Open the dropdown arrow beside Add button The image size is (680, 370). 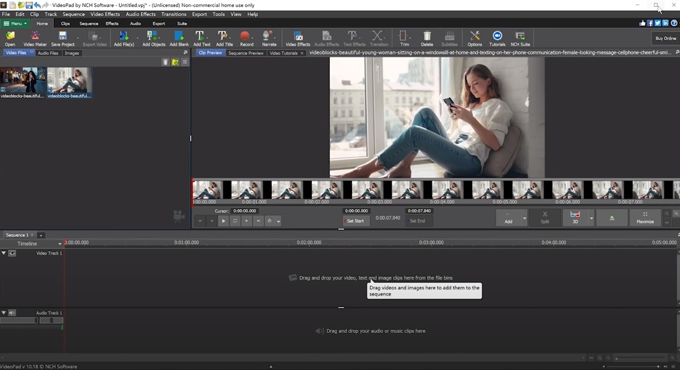[524, 218]
